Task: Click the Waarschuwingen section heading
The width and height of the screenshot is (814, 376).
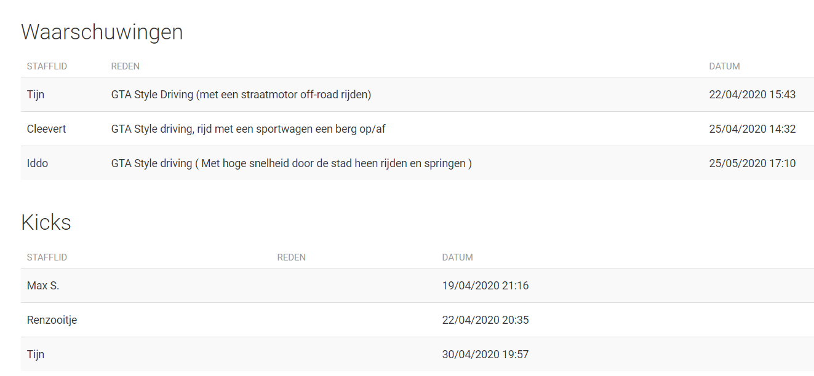Action: (x=102, y=32)
